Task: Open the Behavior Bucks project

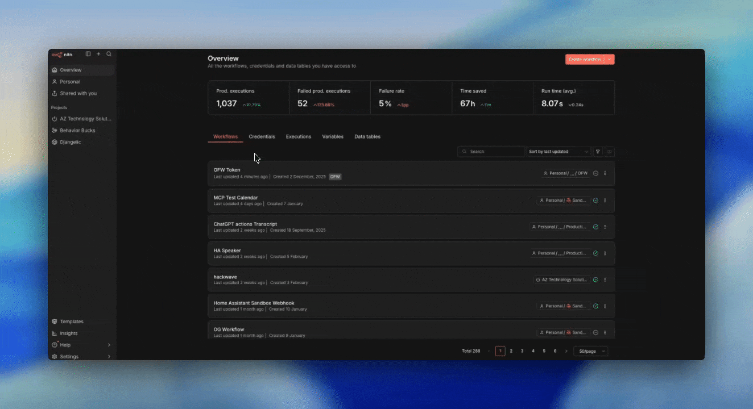Action: pyautogui.click(x=77, y=131)
